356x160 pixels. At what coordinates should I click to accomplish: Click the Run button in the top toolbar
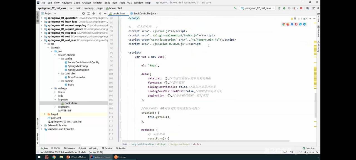pos(279,8)
